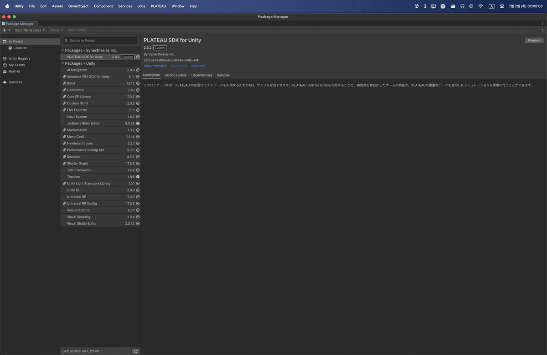Open the Window menu

point(177,6)
